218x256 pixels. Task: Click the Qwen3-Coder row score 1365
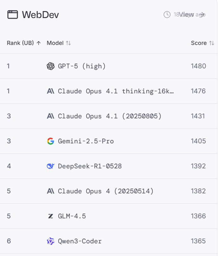click(198, 241)
